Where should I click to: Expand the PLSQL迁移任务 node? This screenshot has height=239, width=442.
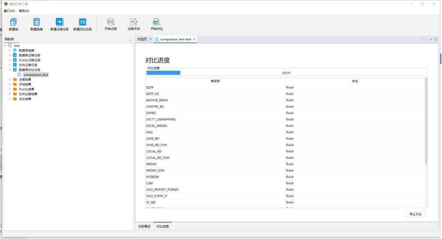[x=10, y=60]
